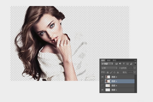Switch to the 路径 (Paths) tab
This screenshot has width=153, height=102.
point(114,60)
